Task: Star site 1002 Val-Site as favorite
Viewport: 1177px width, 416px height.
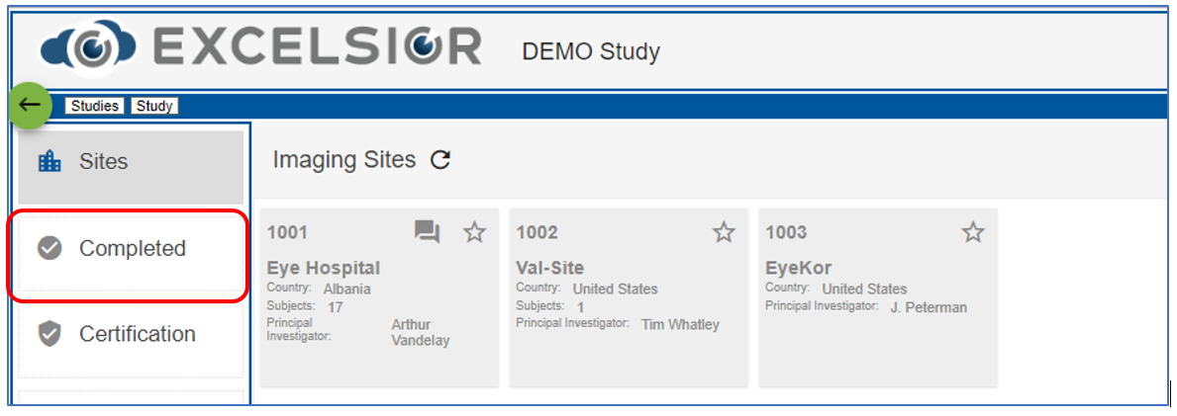Action: [724, 232]
